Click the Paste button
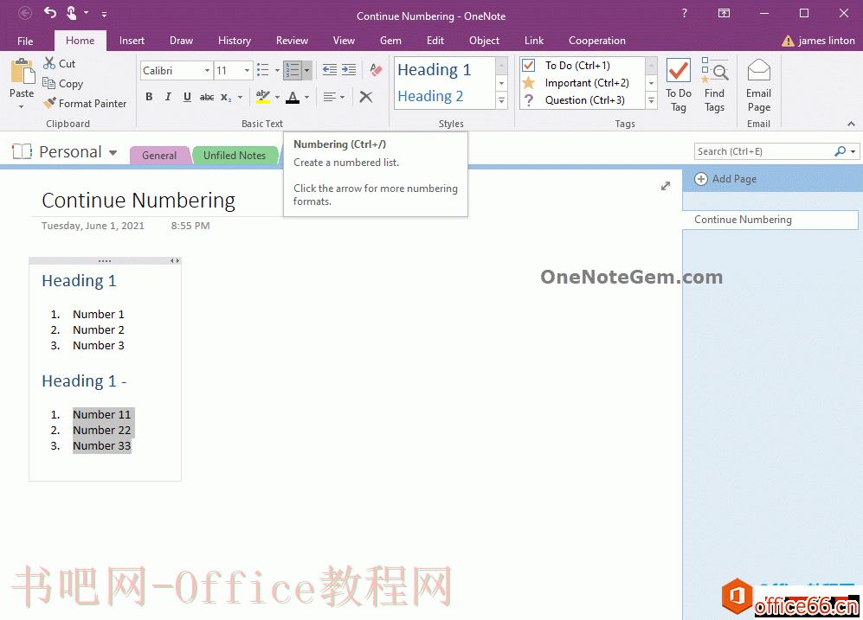 (x=22, y=79)
